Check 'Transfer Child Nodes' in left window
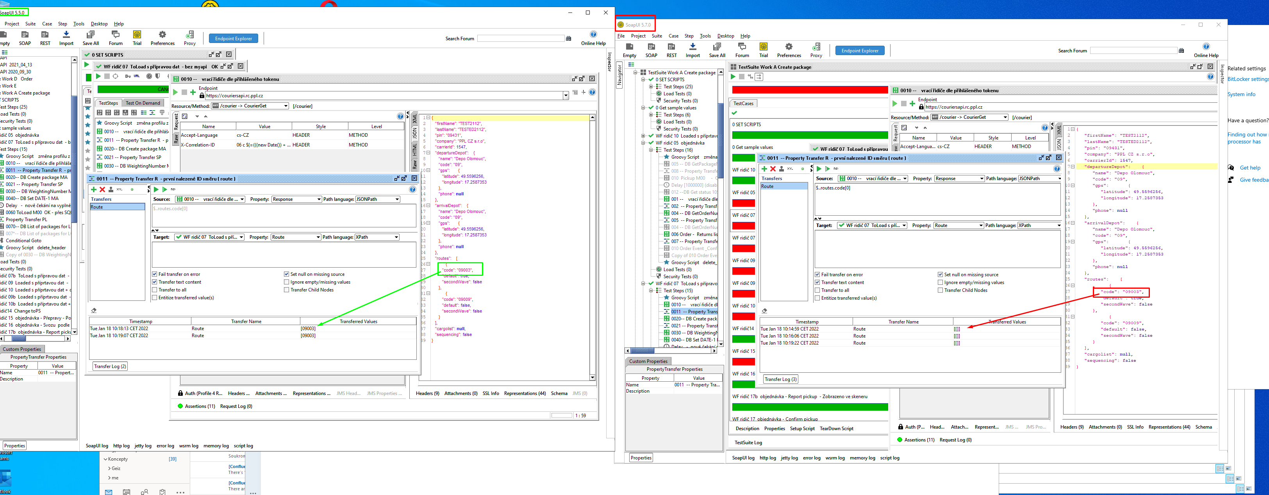This screenshot has height=495, width=1269. tap(286, 290)
